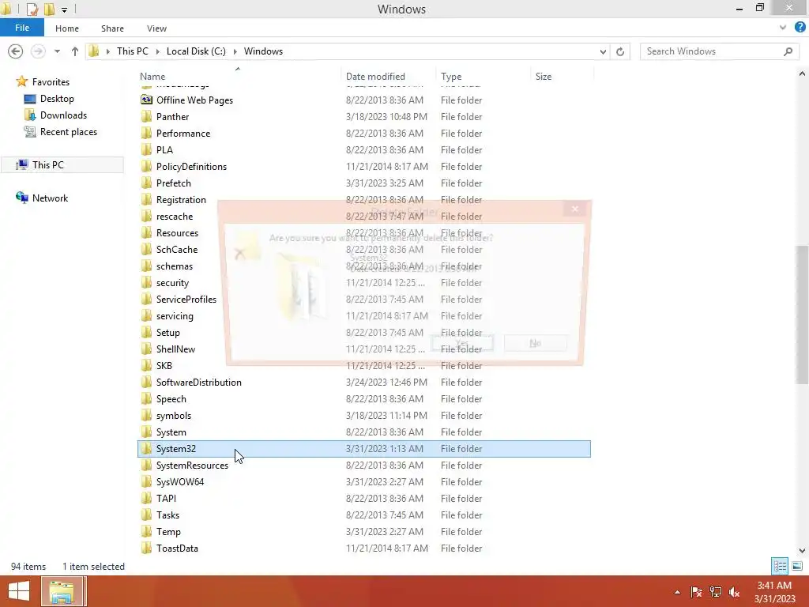This screenshot has height=607, width=809.
Task: Sort by the Name column header
Action: pos(152,77)
